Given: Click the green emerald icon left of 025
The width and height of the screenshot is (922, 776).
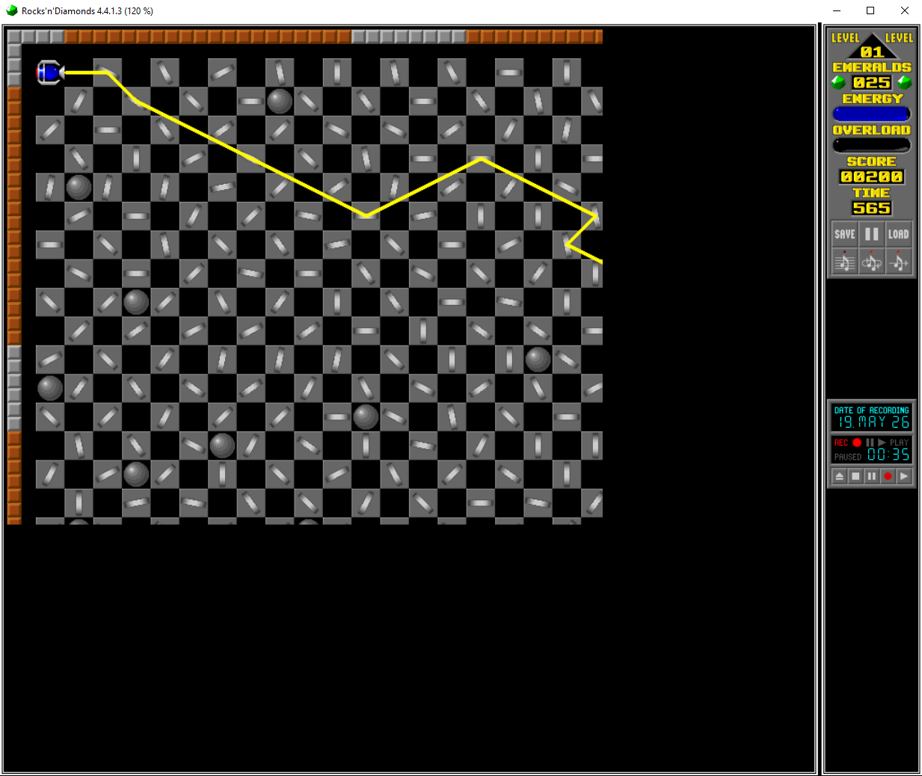Looking at the screenshot, I should coord(839,82).
